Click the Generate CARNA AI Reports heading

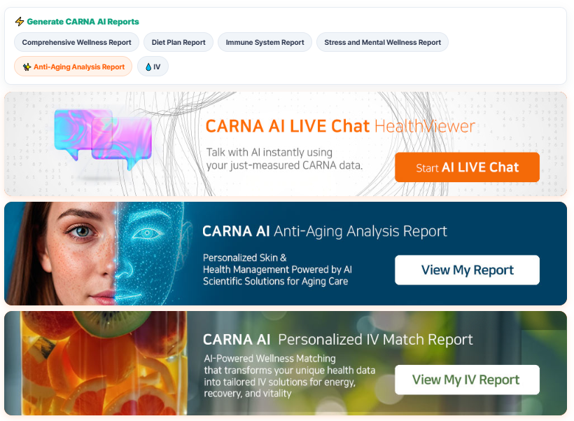83,22
